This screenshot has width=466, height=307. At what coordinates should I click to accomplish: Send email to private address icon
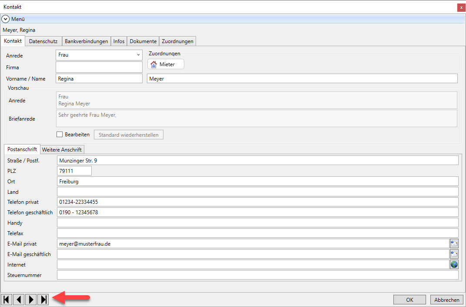pyautogui.click(x=454, y=244)
